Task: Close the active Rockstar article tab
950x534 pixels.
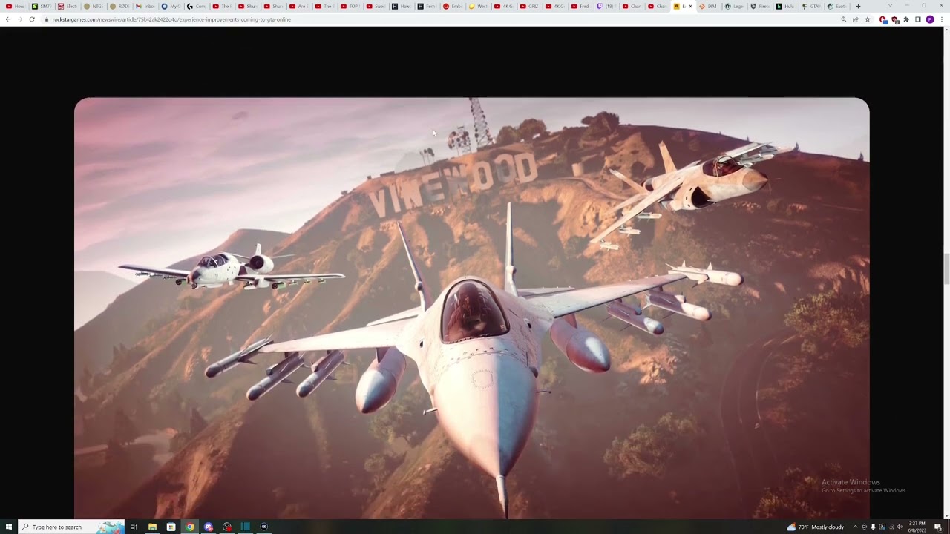Action: (690, 6)
